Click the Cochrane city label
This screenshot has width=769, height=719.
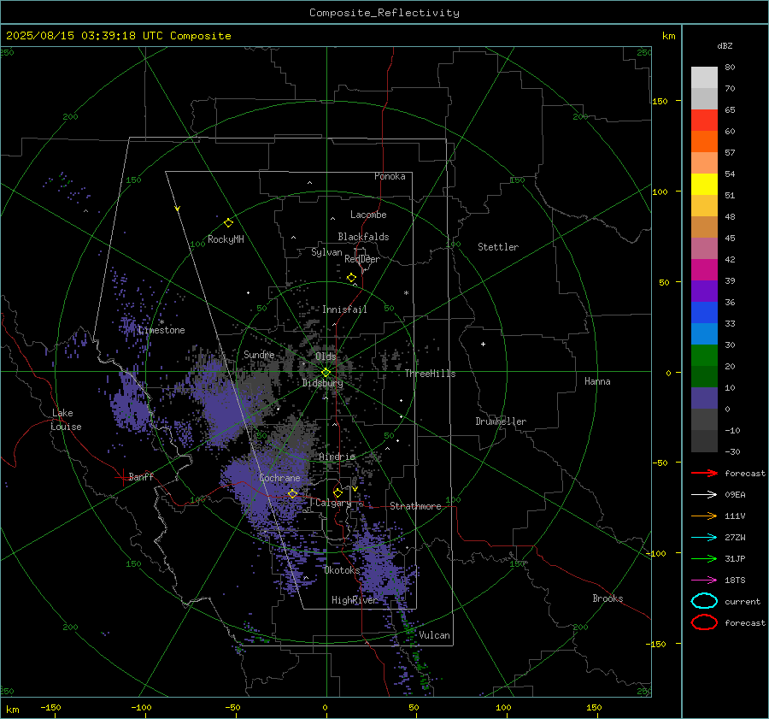[279, 478]
